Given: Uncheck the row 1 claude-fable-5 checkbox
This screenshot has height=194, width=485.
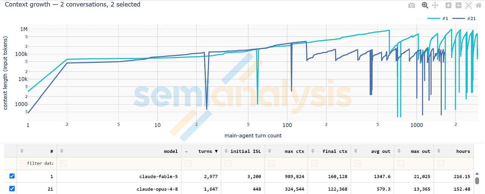Looking at the screenshot, I should 12,176.
